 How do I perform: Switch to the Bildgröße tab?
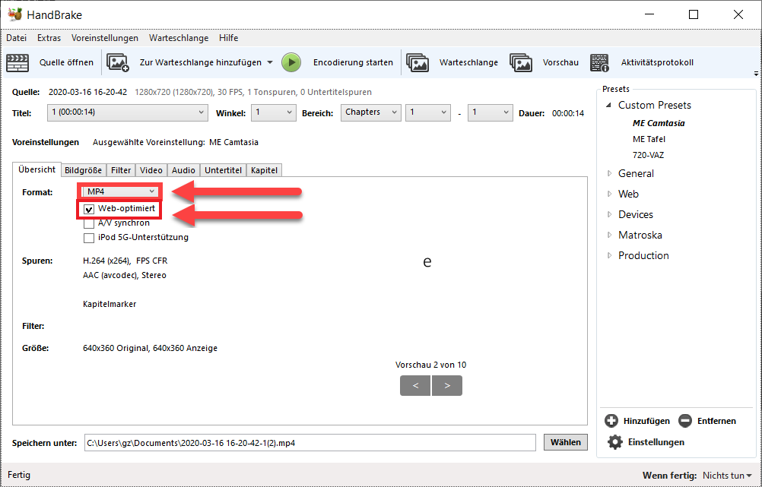[x=83, y=170]
